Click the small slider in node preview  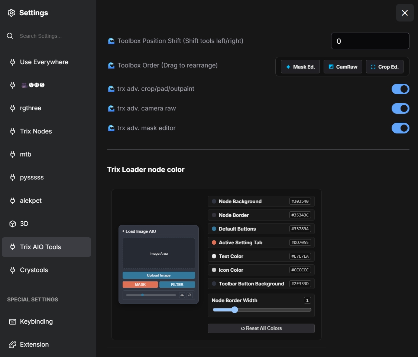point(151,295)
